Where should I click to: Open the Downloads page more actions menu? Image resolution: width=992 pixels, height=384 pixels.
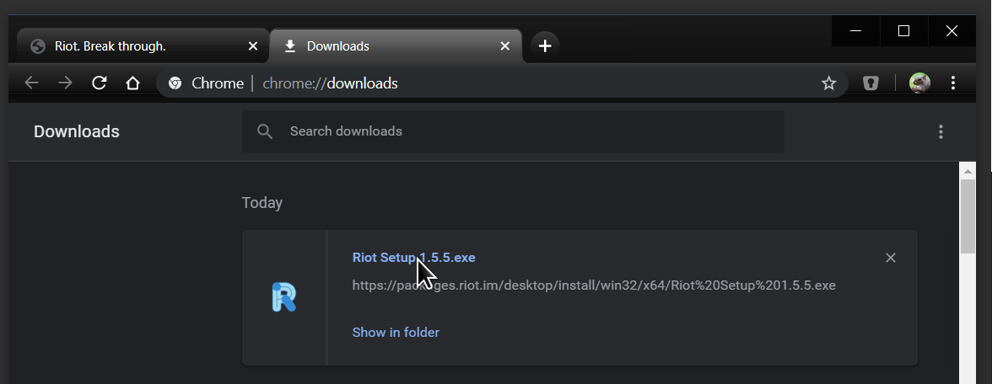tap(941, 131)
